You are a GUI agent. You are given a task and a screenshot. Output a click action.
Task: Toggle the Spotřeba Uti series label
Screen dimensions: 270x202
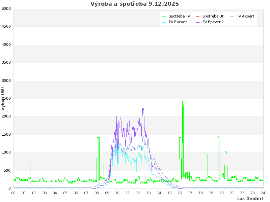click(213, 16)
